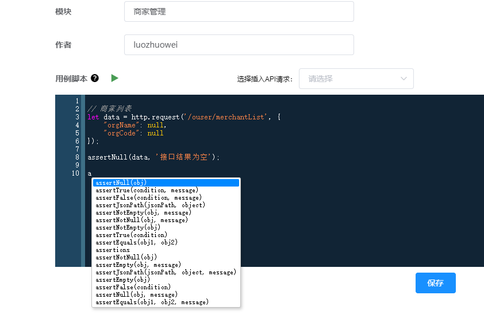Viewport: 484px width, 326px height.
Task: Choose assertTrue(condition) from autocomplete list
Action: tap(166, 235)
